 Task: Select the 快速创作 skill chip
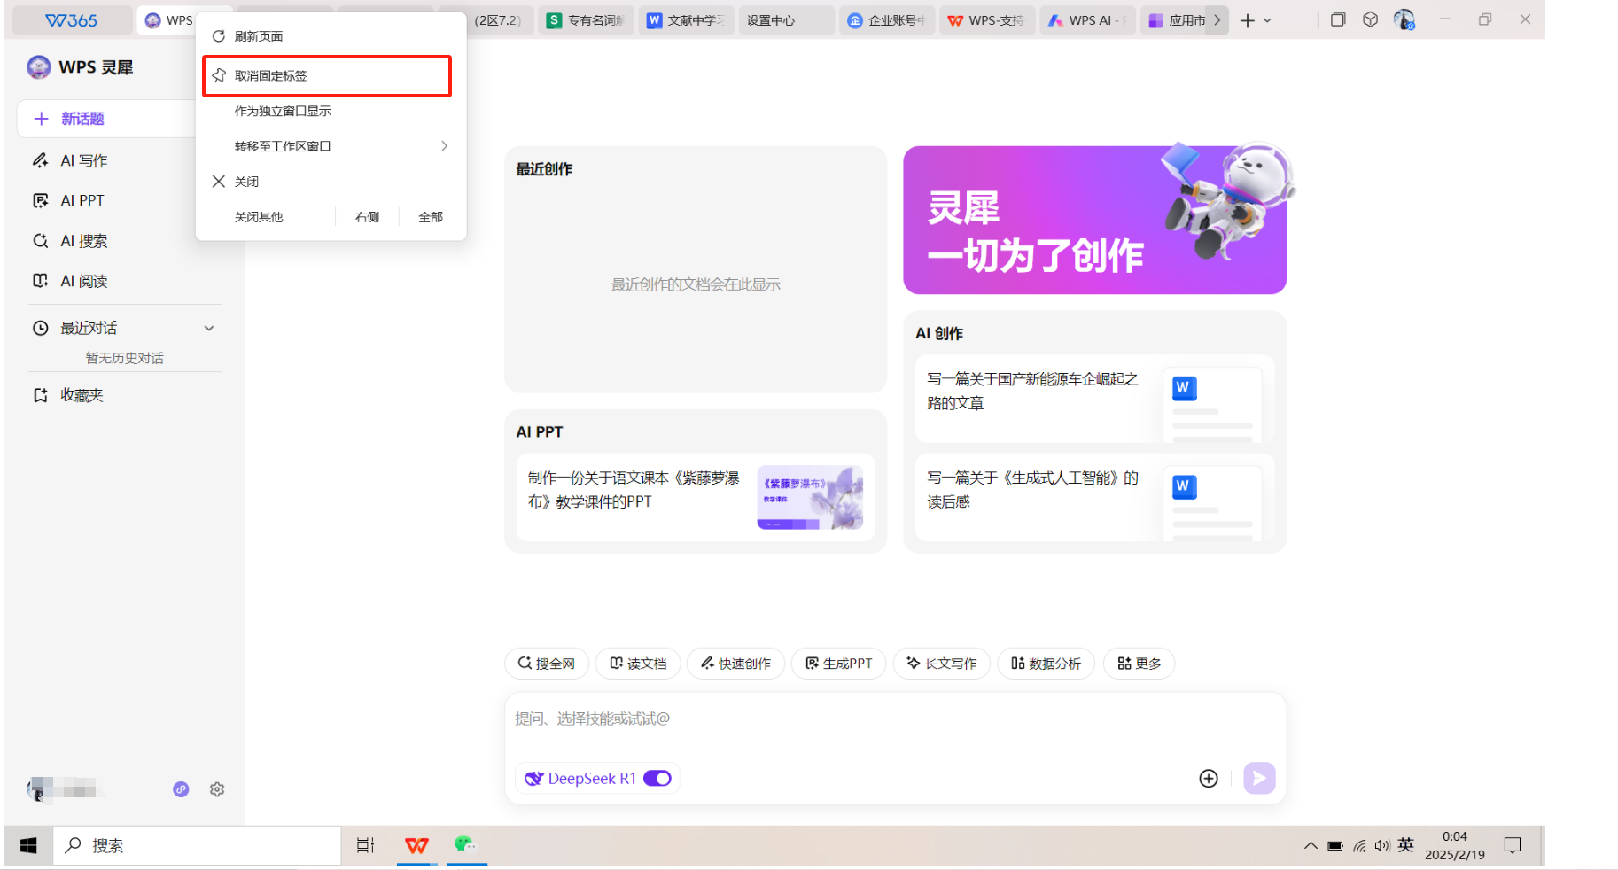point(735,664)
